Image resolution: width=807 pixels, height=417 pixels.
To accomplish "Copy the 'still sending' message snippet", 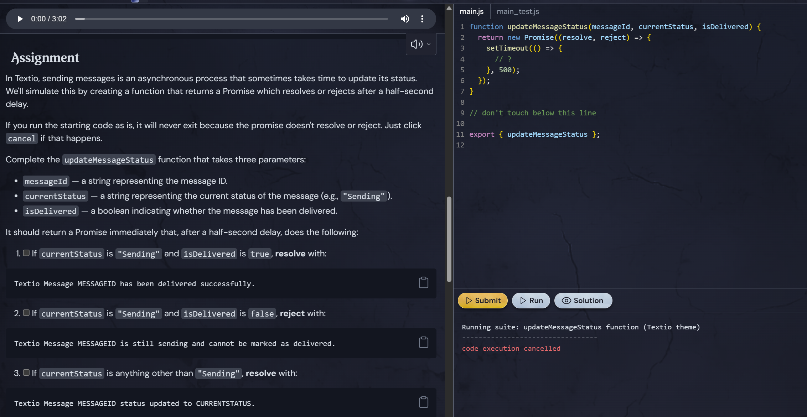I will 423,343.
